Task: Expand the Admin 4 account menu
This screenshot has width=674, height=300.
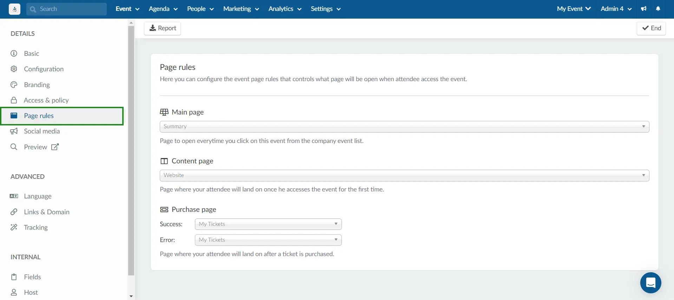Action: coord(616,9)
